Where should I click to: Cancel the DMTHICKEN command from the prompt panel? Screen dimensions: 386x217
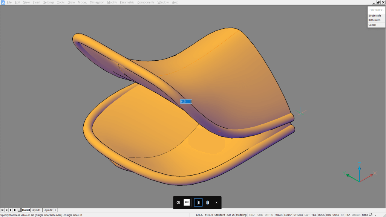[373, 24]
